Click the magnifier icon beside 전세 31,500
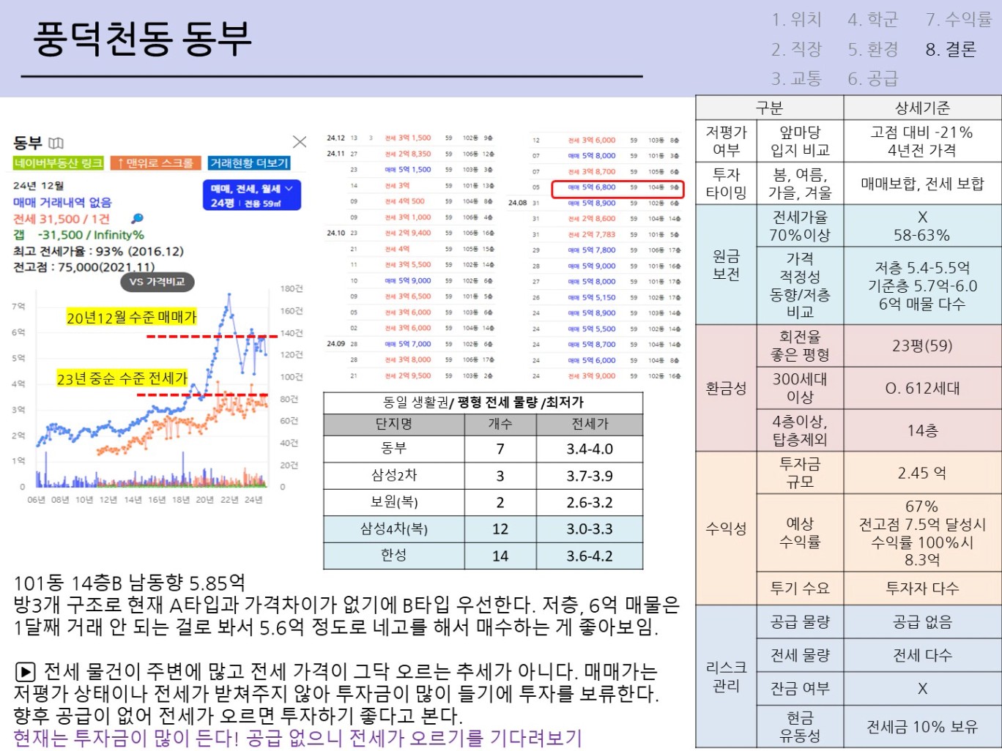Screen dimensions: 1002x751 [x=137, y=219]
